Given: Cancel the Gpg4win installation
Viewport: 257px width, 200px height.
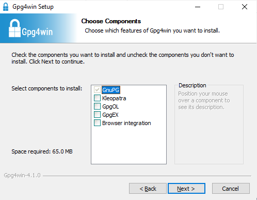Looking at the screenshot, I should point(231,189).
